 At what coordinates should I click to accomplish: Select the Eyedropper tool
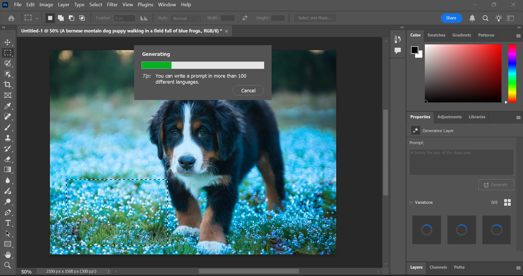8,106
